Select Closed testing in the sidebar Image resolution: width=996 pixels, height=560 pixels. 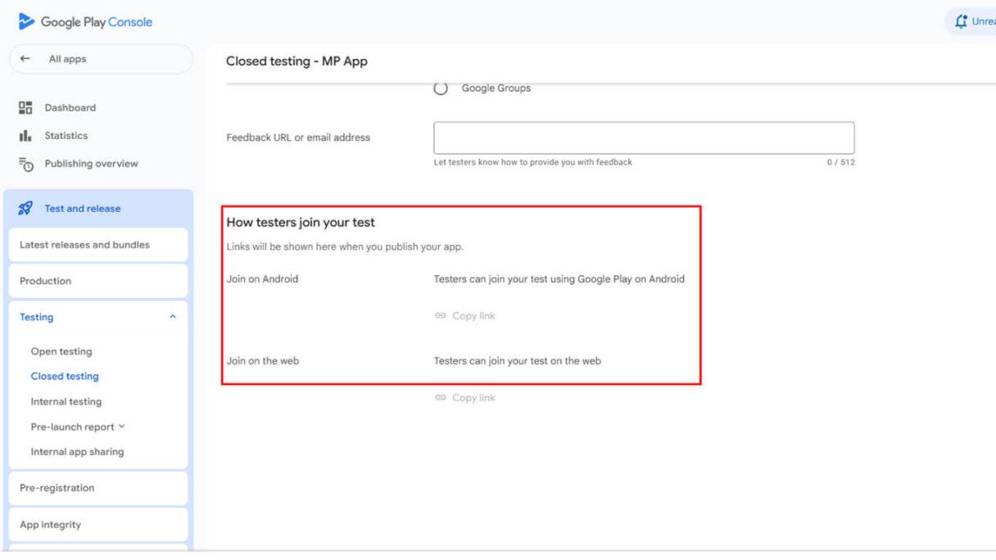[65, 377]
